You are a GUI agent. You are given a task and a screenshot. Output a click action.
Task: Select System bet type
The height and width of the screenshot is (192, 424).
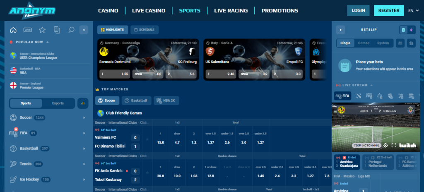pos(383,43)
